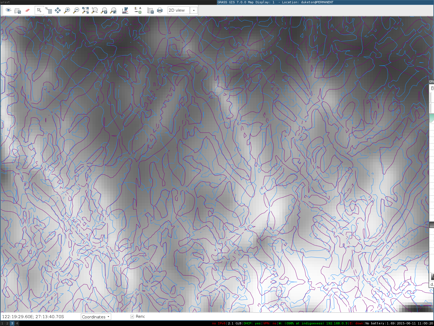Erase the display with red eraser
This screenshot has width=434, height=326.
pyautogui.click(x=27, y=10)
